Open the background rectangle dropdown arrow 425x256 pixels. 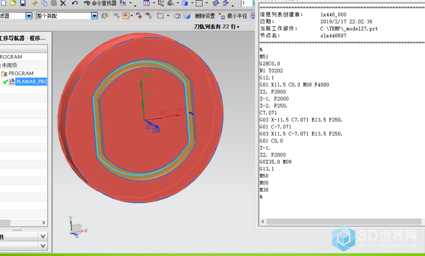207,3
